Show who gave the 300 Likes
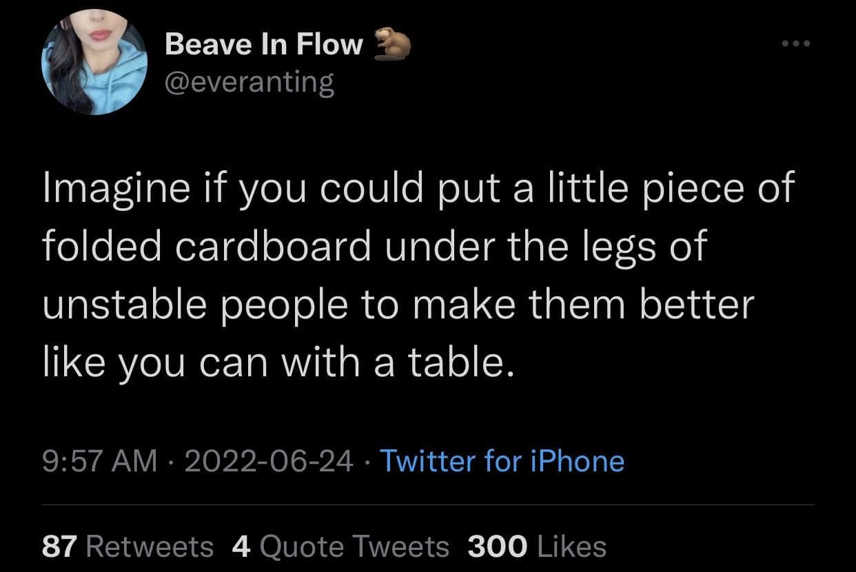856x572 pixels. [537, 547]
